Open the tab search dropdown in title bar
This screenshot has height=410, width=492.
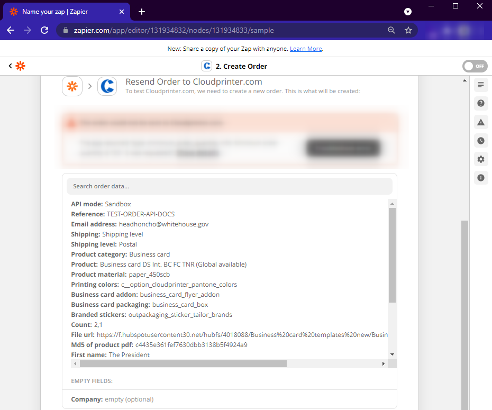click(x=407, y=12)
